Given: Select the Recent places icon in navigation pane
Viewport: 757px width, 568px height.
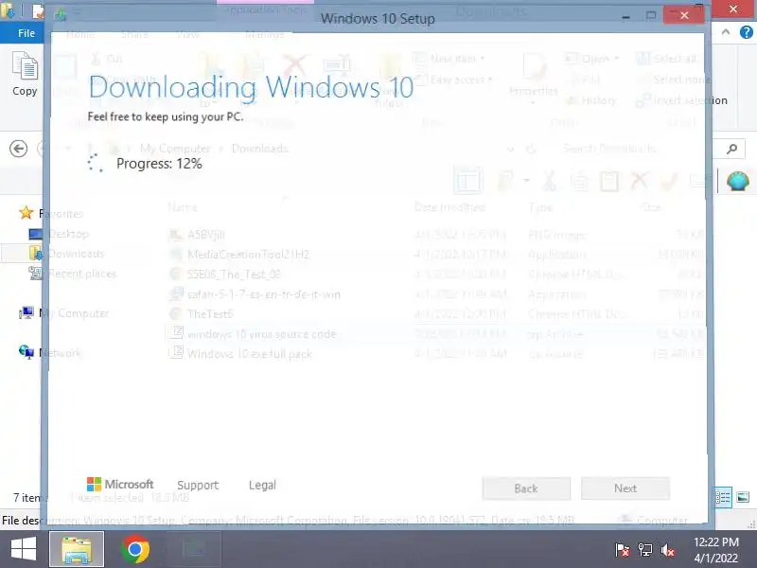Looking at the screenshot, I should pyautogui.click(x=35, y=274).
